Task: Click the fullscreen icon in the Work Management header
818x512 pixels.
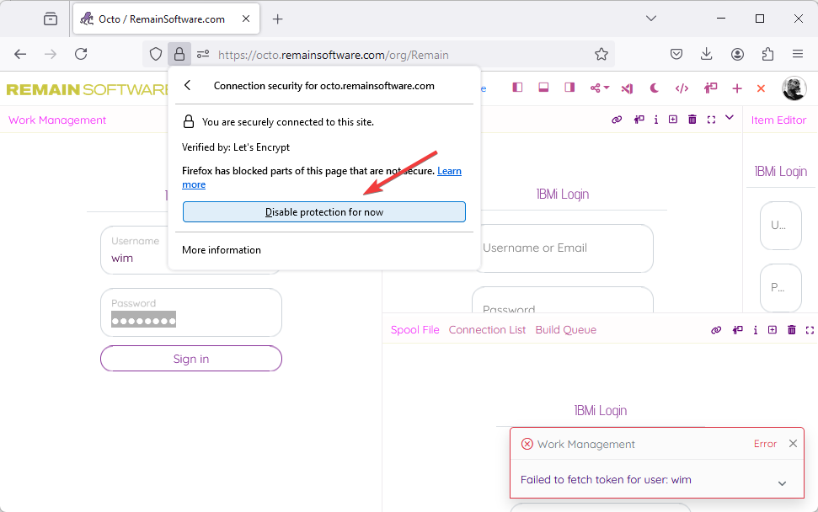Action: pyautogui.click(x=711, y=120)
